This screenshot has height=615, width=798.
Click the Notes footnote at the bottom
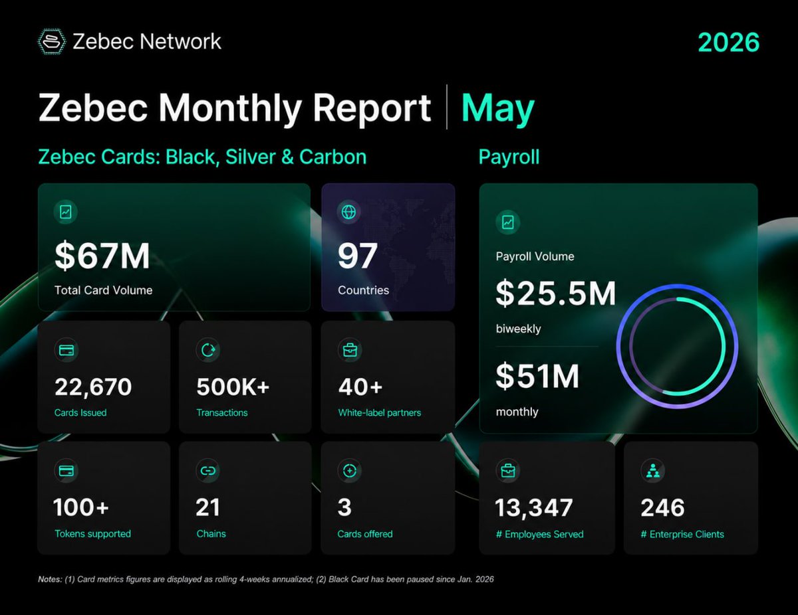click(266, 579)
